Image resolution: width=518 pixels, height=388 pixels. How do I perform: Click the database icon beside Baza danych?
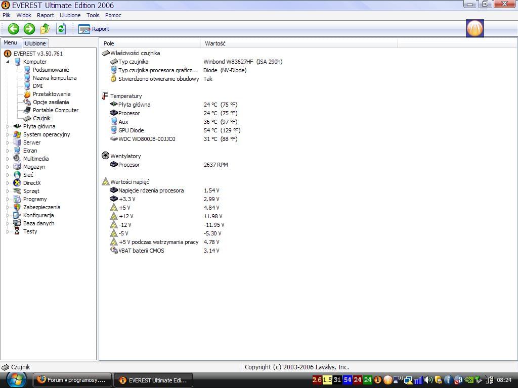pyautogui.click(x=17, y=223)
